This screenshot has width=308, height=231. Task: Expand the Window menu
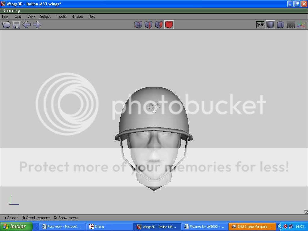pos(77,16)
